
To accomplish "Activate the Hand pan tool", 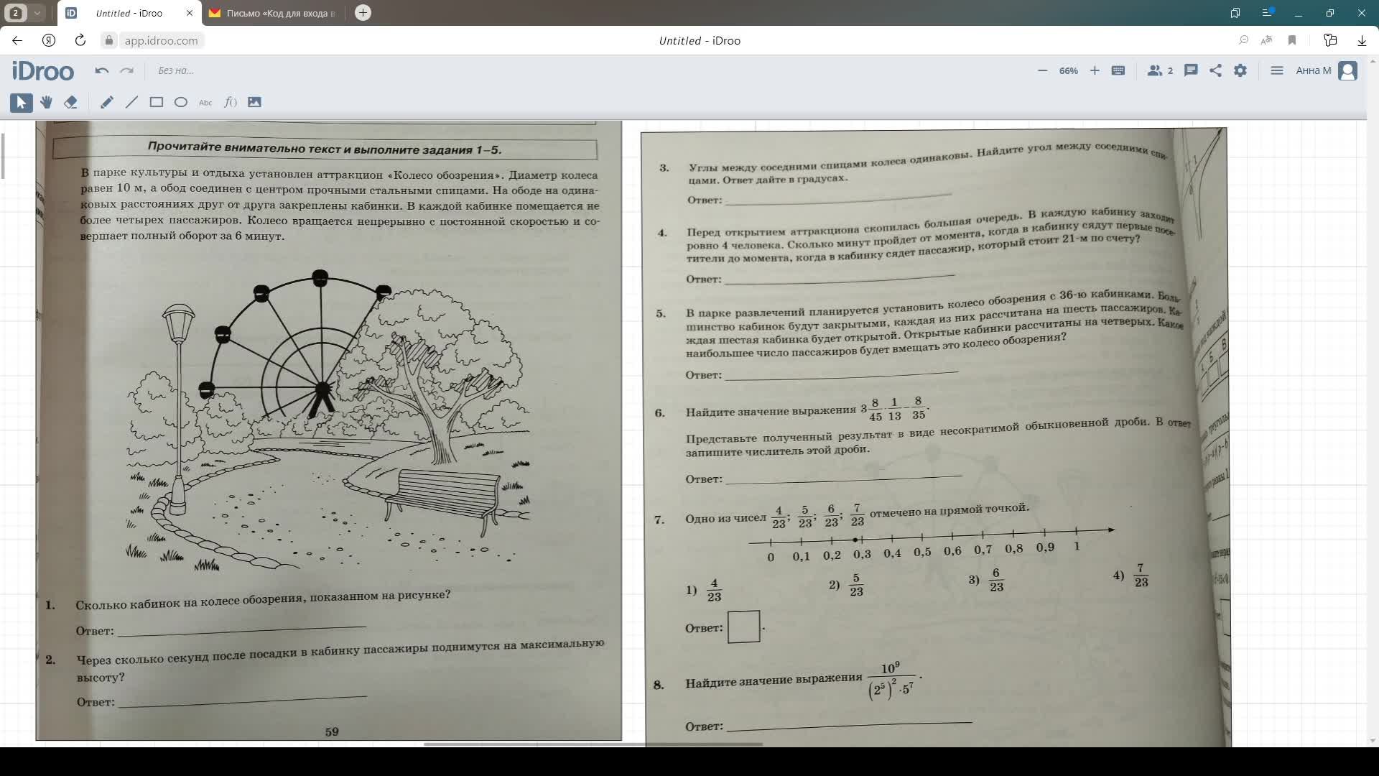I will coord(46,102).
